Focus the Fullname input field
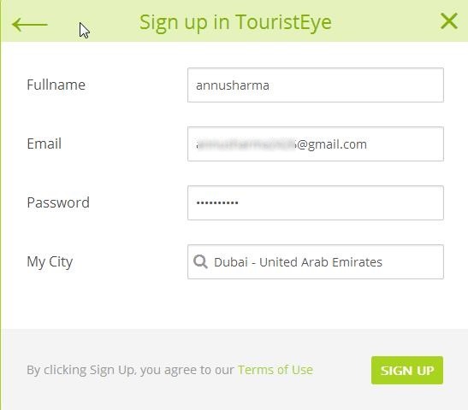 tap(316, 85)
